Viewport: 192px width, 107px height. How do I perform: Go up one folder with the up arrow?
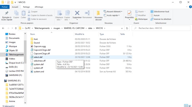16,28
